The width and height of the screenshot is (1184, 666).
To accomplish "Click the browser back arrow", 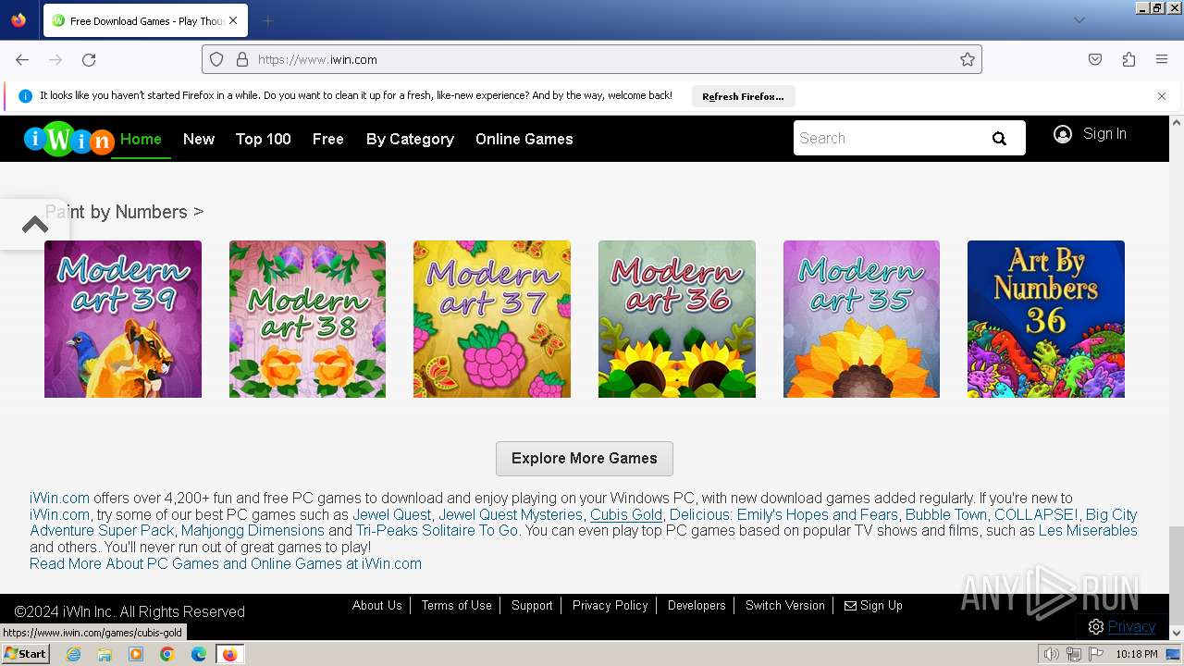I will 22,59.
